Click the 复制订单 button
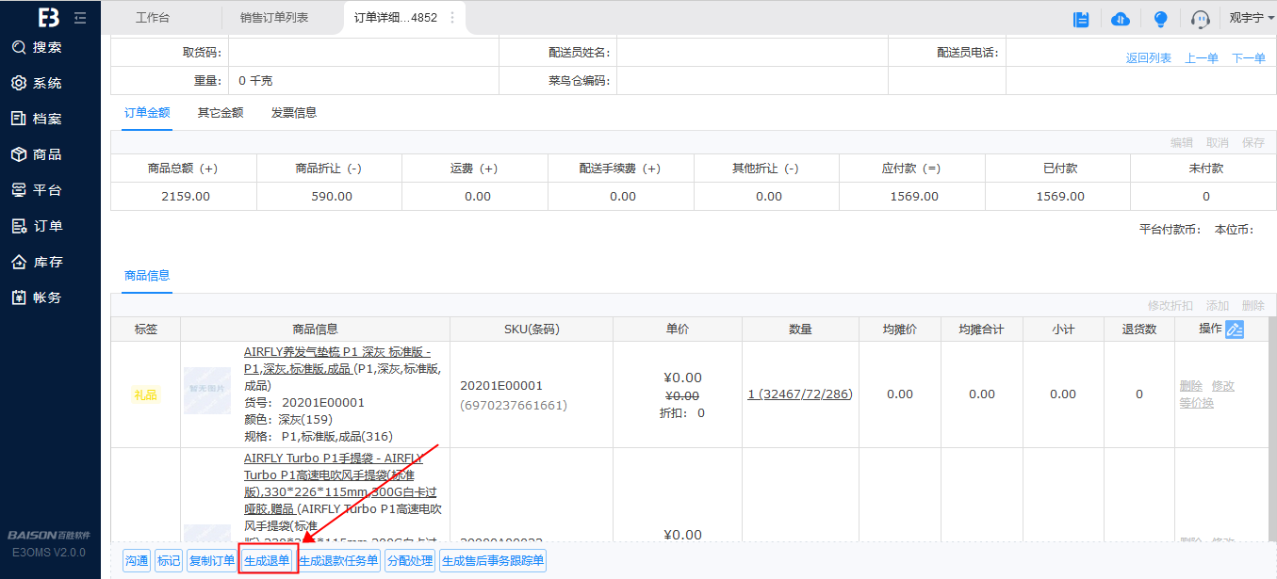 click(212, 561)
